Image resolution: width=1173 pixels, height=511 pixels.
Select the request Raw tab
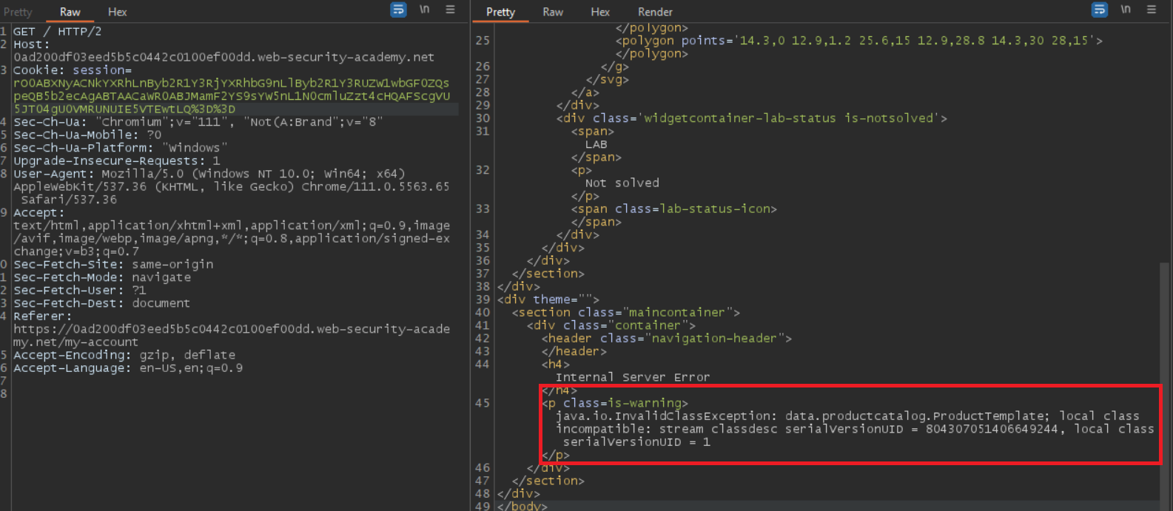point(70,12)
